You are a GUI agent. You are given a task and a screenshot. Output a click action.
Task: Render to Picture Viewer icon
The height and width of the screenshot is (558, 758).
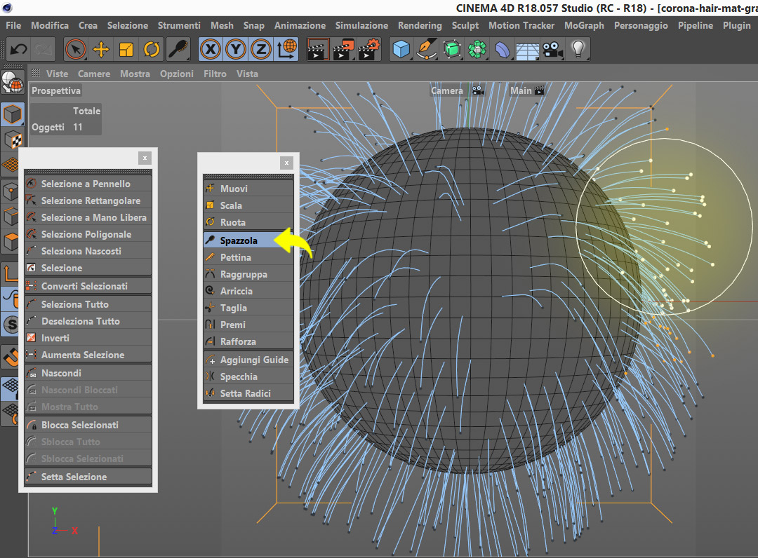[343, 49]
